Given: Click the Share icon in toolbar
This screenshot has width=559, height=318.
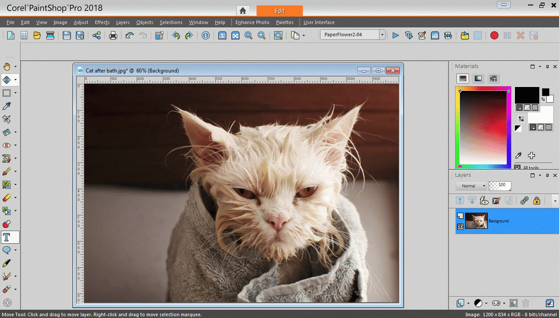Looking at the screenshot, I should [97, 35].
